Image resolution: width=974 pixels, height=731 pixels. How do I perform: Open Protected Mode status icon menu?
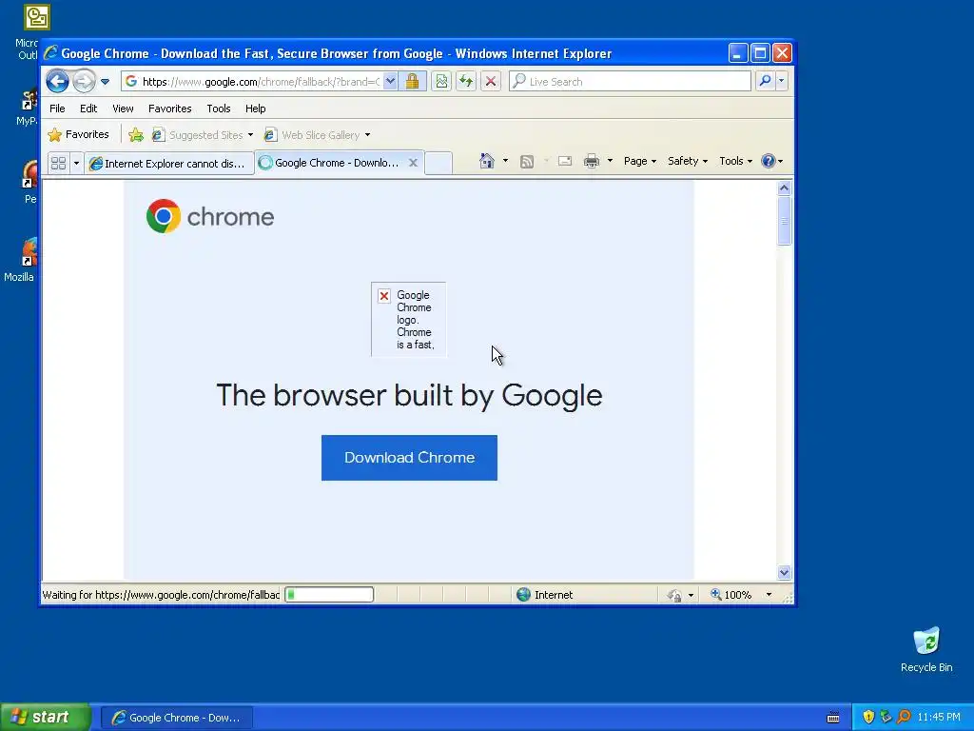[680, 596]
